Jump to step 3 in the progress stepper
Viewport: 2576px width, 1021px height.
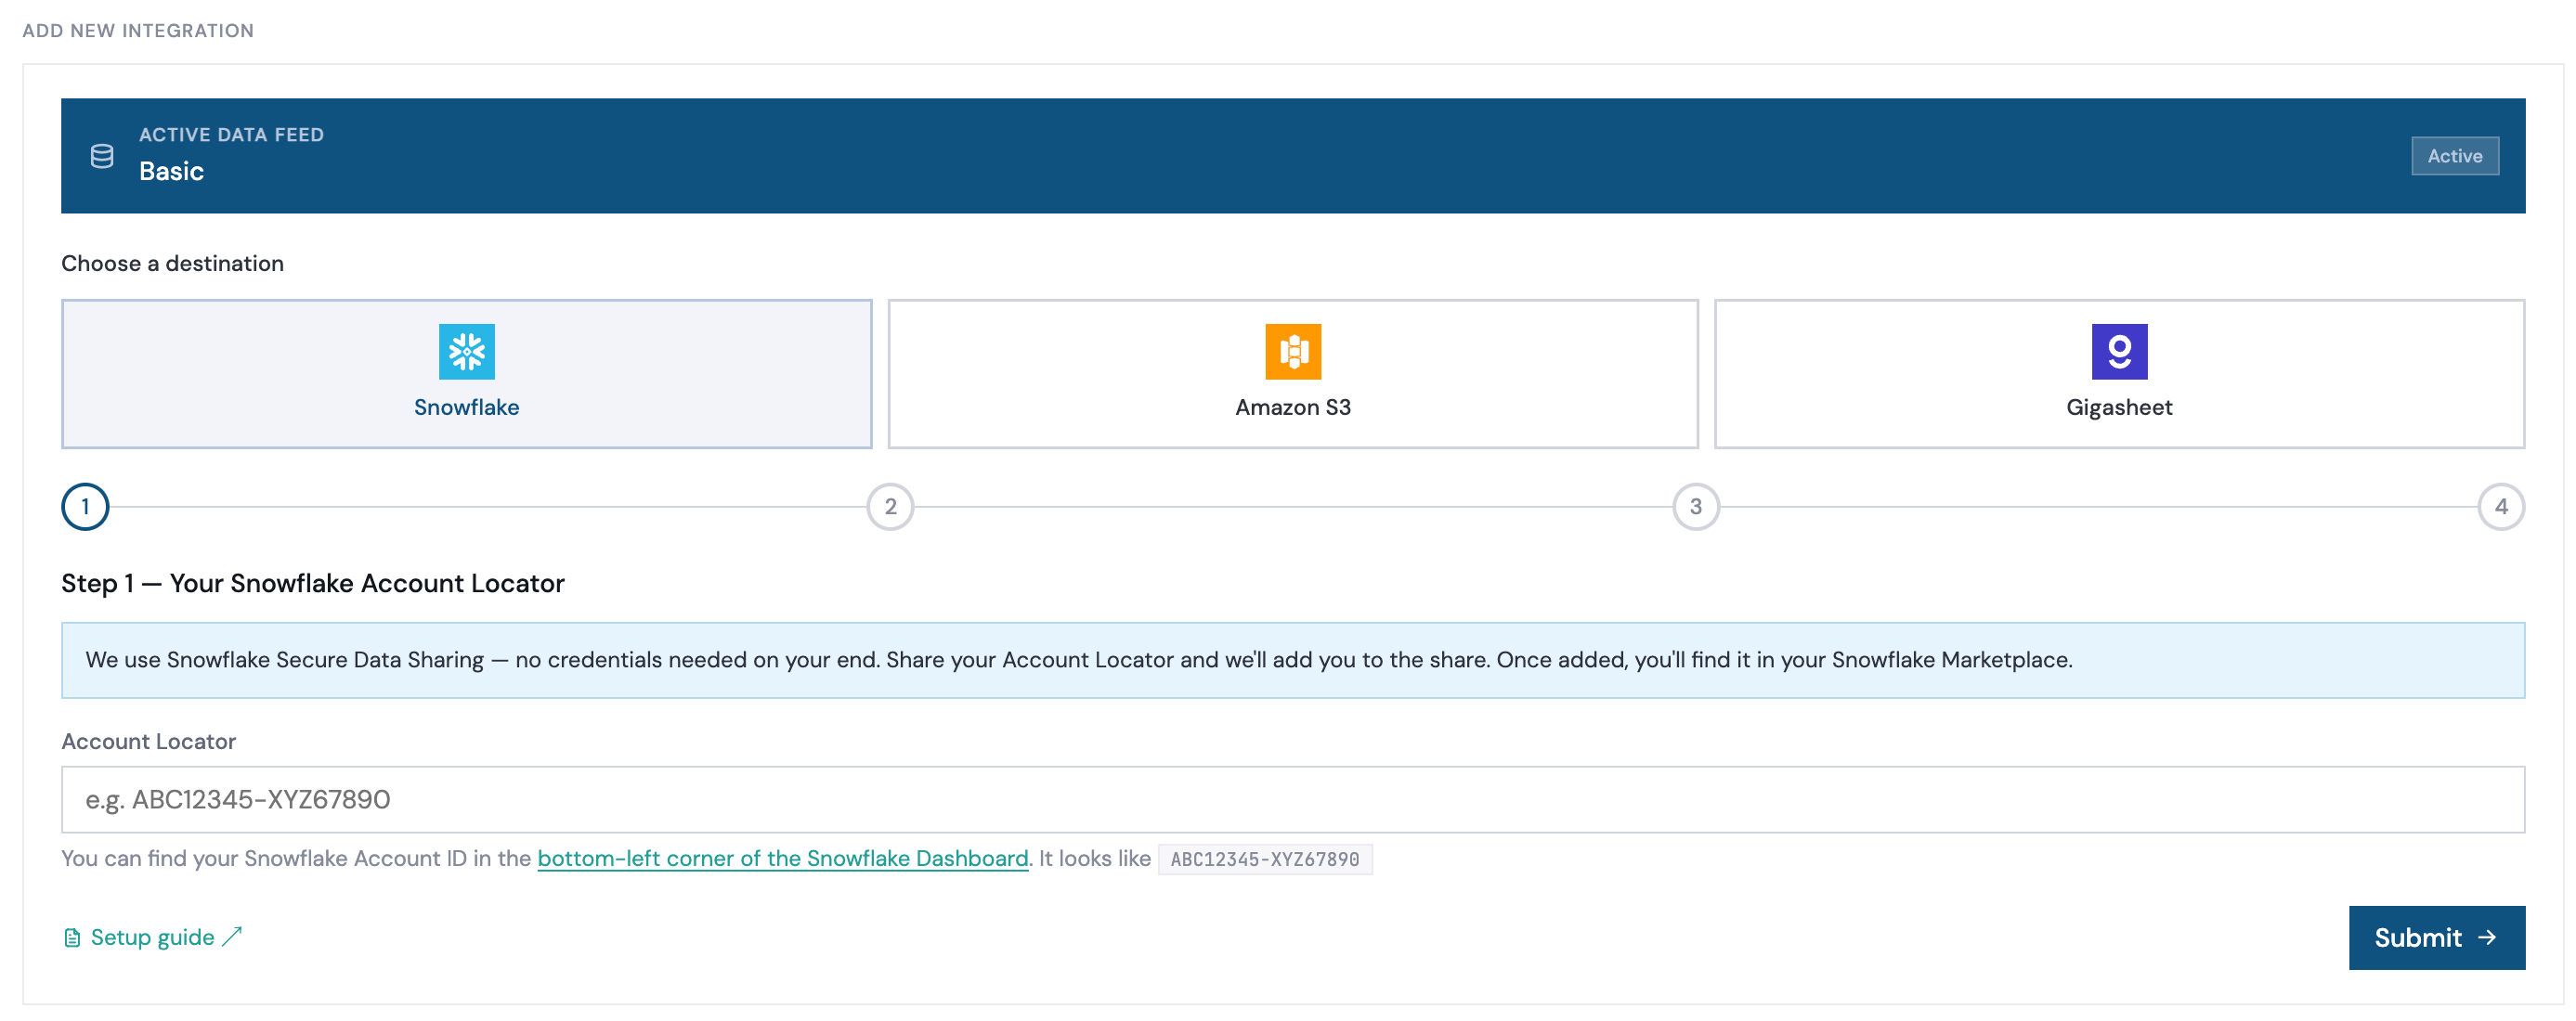(1695, 507)
